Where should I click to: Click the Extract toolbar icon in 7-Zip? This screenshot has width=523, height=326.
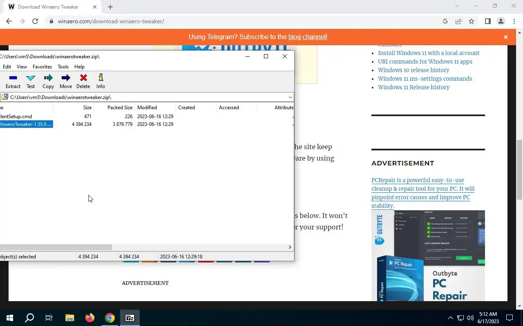click(13, 81)
